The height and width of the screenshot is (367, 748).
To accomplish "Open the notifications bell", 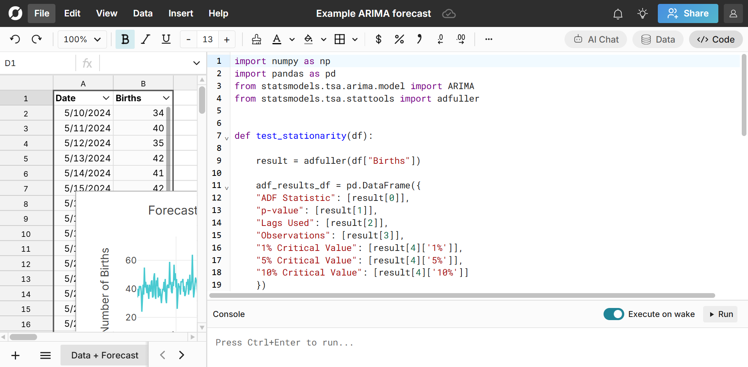I will (618, 14).
